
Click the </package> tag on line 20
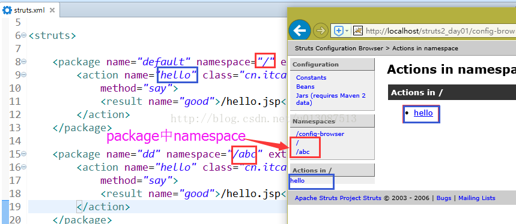(82, 220)
